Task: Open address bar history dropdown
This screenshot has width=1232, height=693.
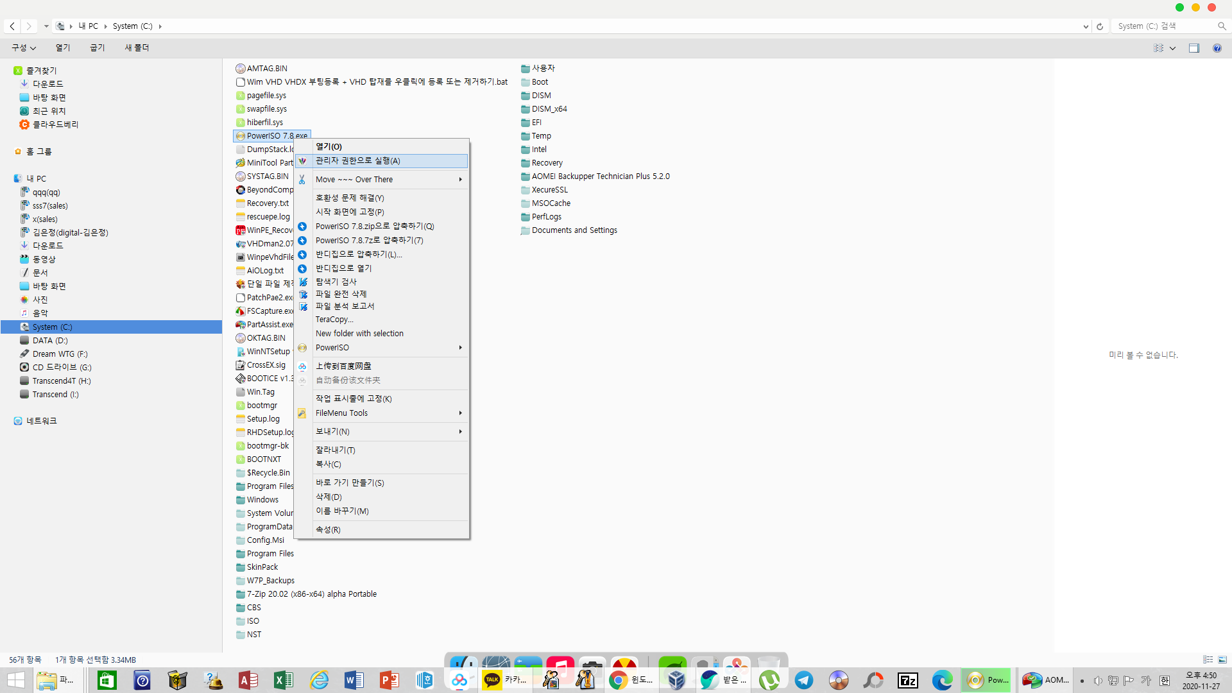Action: (1086, 26)
